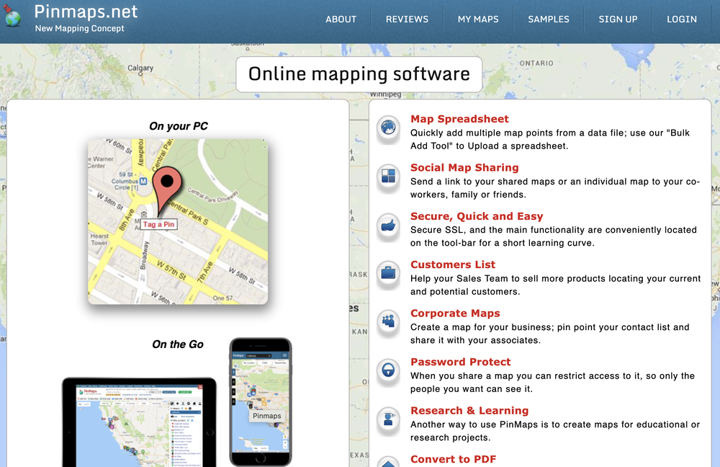This screenshot has height=467, width=720.
Task: Open MY MAPS from the navigation bar
Action: click(478, 19)
